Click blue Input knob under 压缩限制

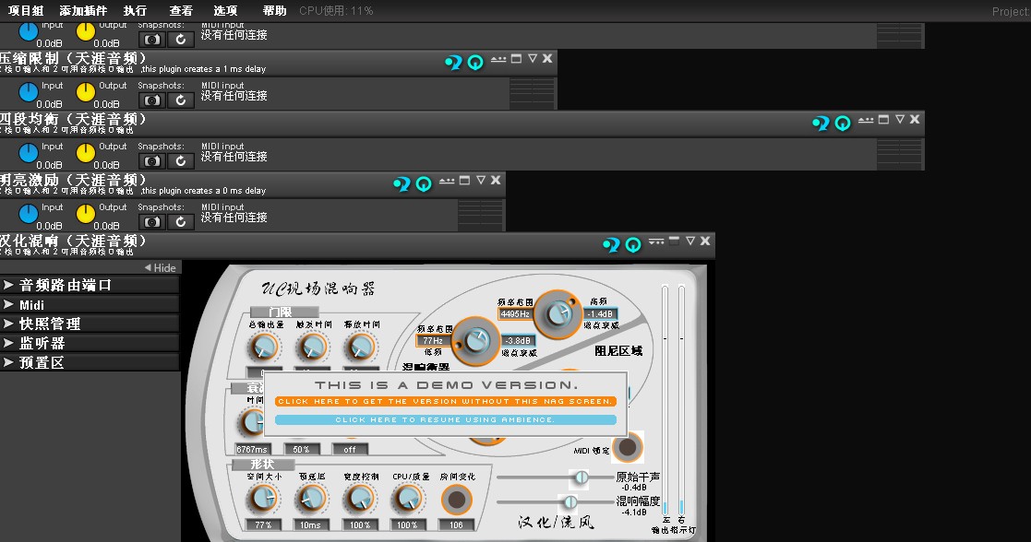(x=29, y=92)
